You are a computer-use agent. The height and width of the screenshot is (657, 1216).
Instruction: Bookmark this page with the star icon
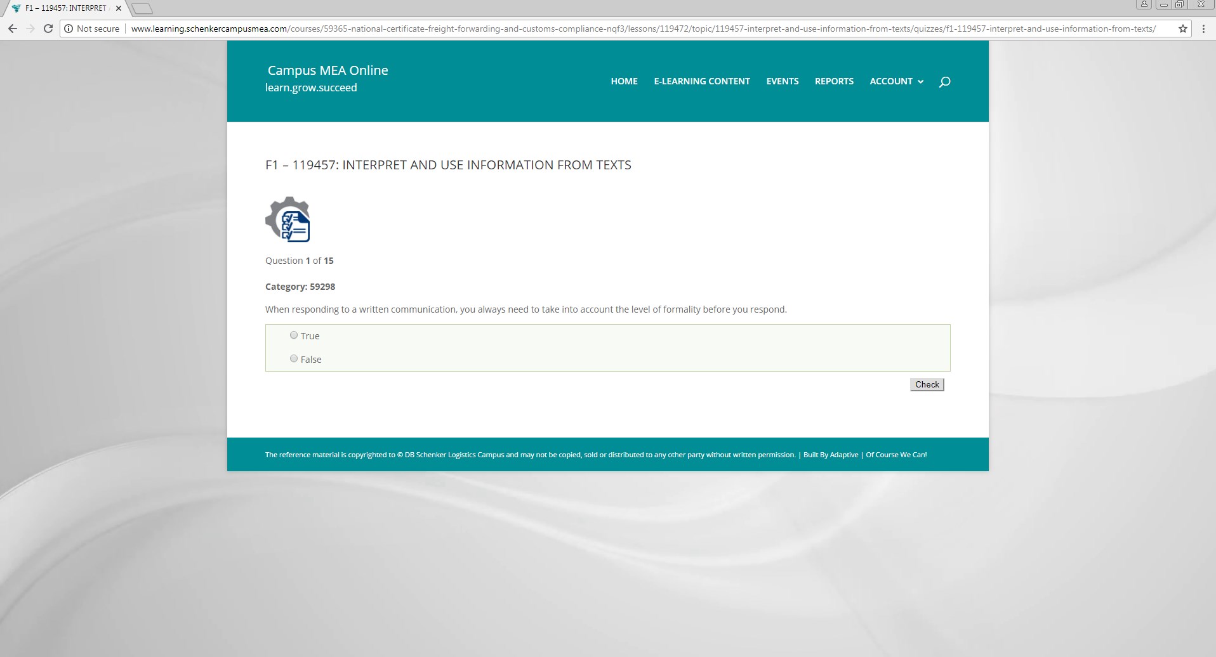[1182, 29]
